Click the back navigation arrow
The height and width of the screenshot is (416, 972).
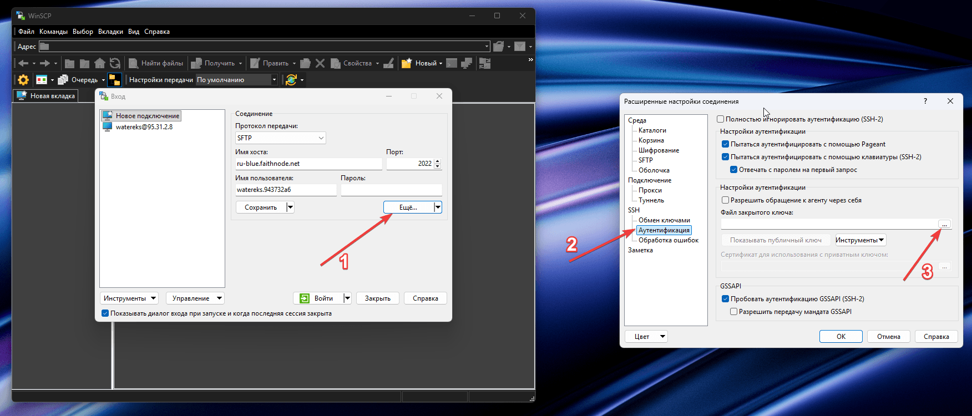point(23,63)
